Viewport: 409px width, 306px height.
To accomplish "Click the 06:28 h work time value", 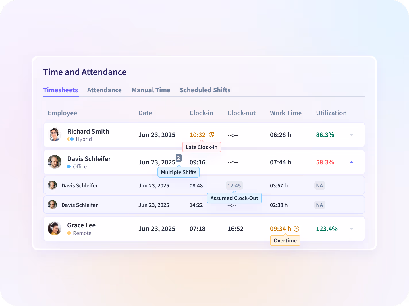I will point(281,135).
